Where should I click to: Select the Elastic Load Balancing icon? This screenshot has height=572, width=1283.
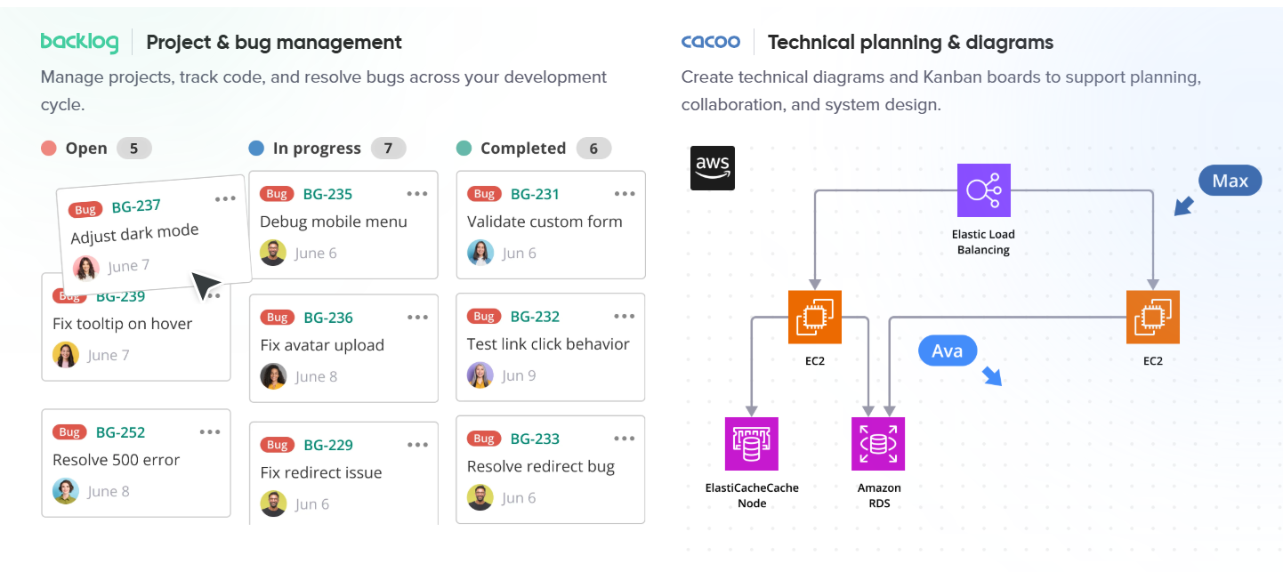[x=984, y=190]
